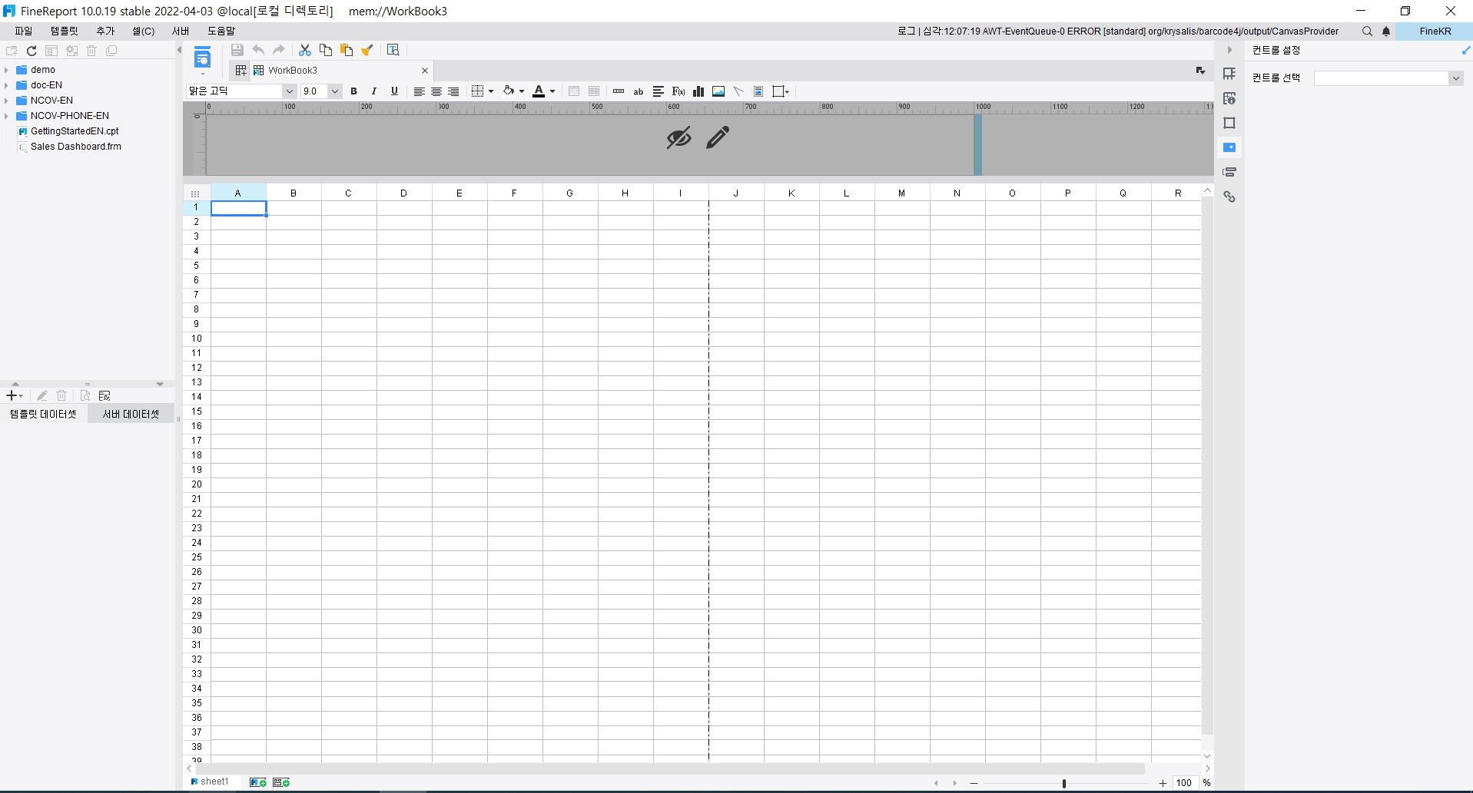Open add dataset plus dropdown

point(15,395)
